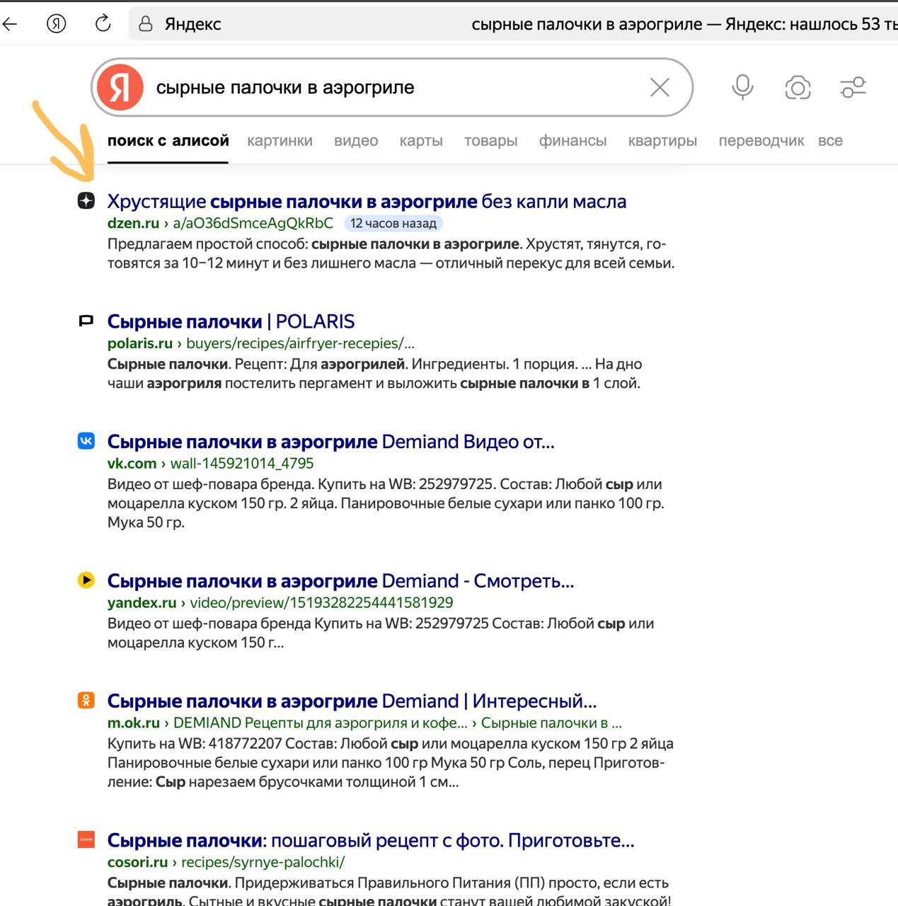The image size is (898, 906).
Task: Reload the page with refresh icon
Action: click(103, 24)
